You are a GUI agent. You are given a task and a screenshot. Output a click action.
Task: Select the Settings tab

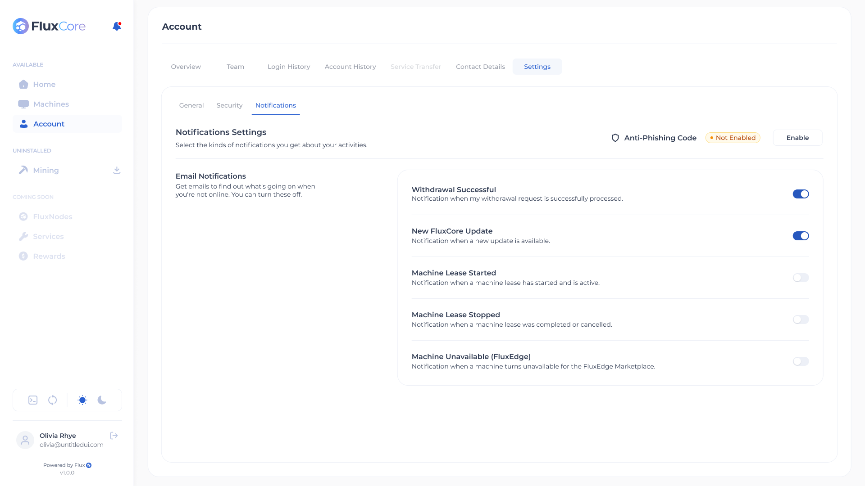537,67
